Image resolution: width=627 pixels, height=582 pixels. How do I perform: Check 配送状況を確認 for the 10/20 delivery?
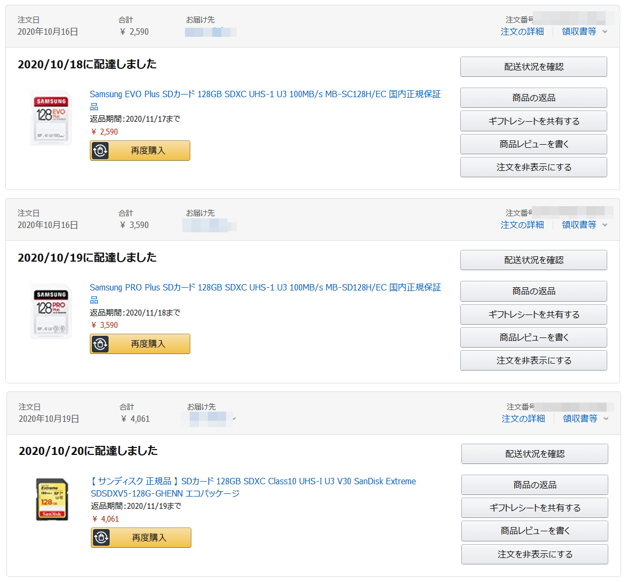[x=535, y=454]
